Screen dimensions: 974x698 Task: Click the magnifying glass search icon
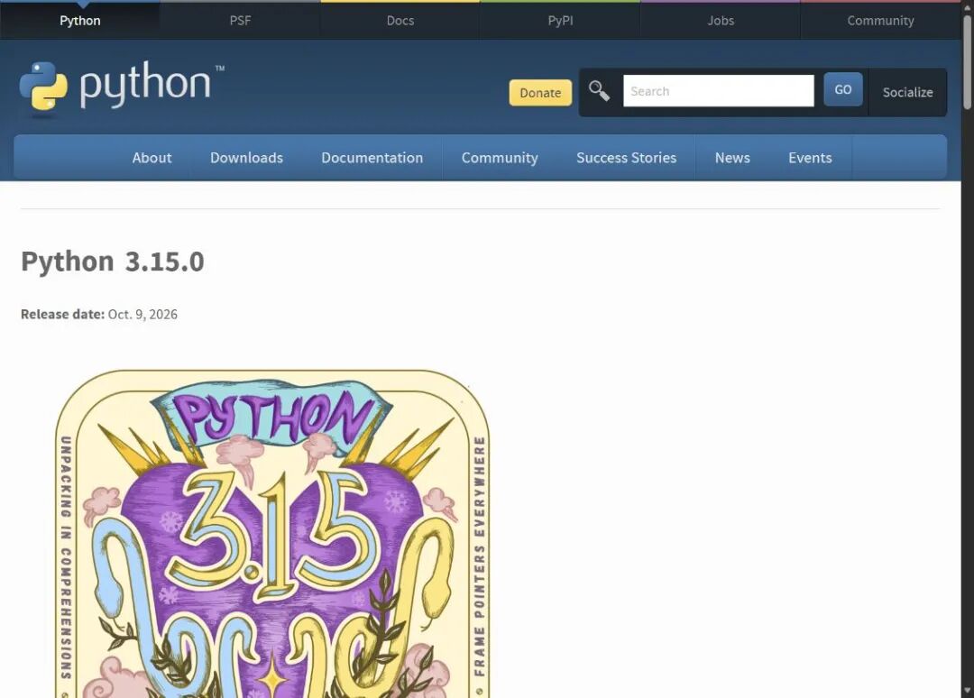pos(599,91)
